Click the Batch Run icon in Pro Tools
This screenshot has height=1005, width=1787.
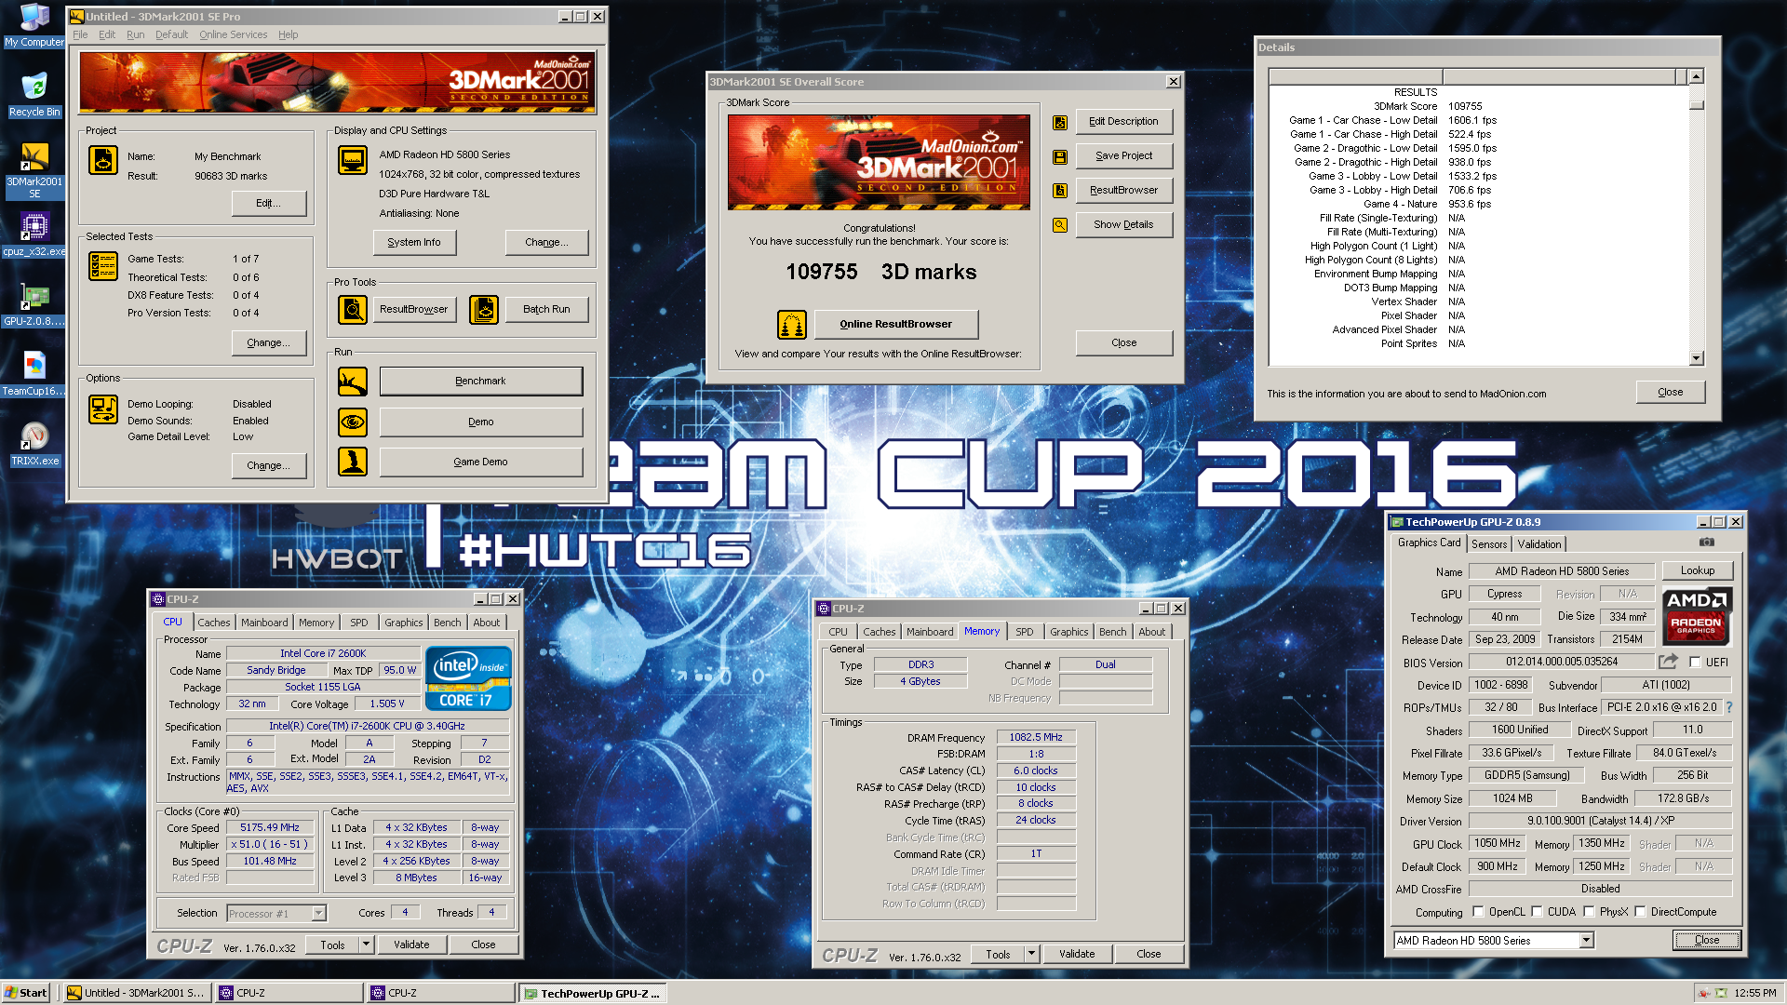(484, 309)
